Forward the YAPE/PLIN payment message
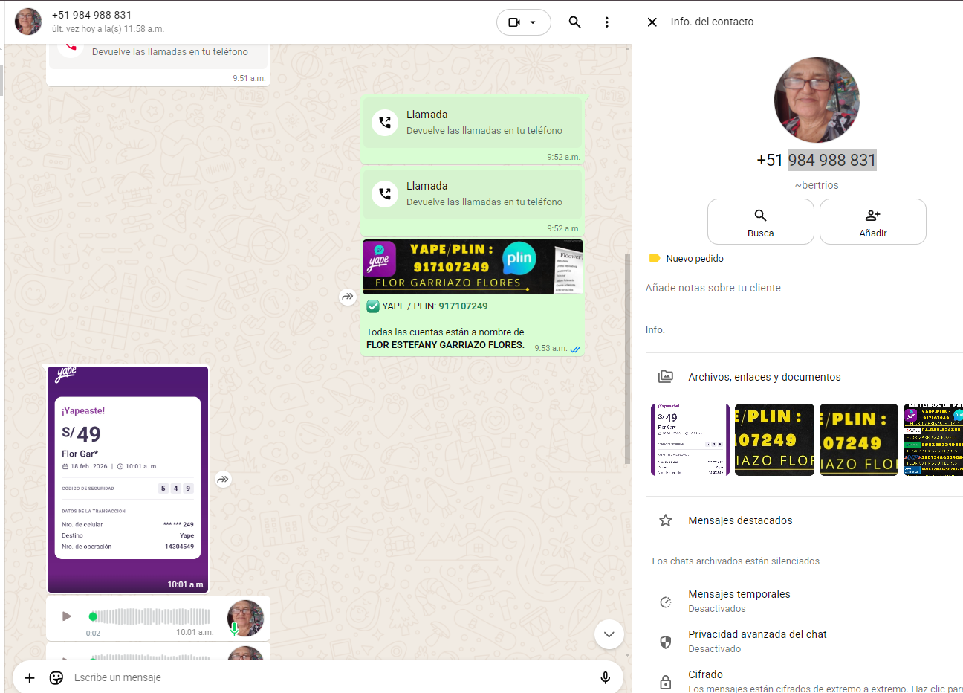Screen dimensions: 963x693 pyautogui.click(x=347, y=297)
